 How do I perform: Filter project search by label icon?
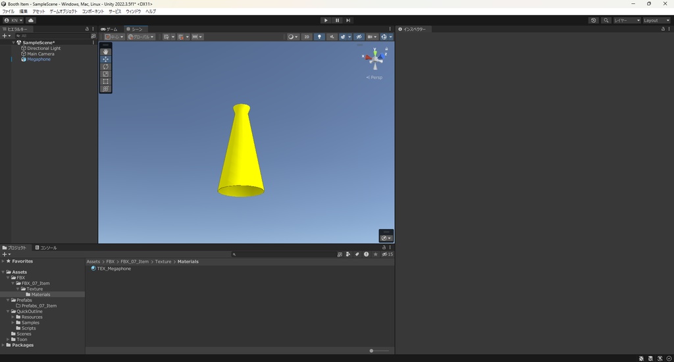pyautogui.click(x=357, y=254)
